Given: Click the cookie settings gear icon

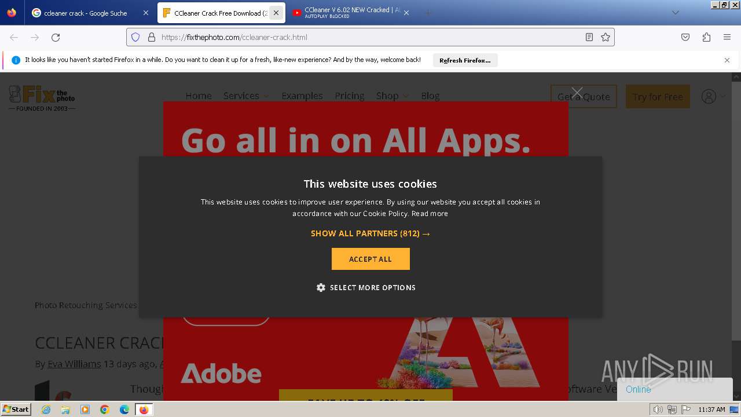Looking at the screenshot, I should pos(321,287).
